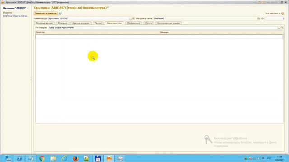Switch to the 1C Enterprise taskbar icon
Viewport: 289px width, 162px height.
pos(109,158)
